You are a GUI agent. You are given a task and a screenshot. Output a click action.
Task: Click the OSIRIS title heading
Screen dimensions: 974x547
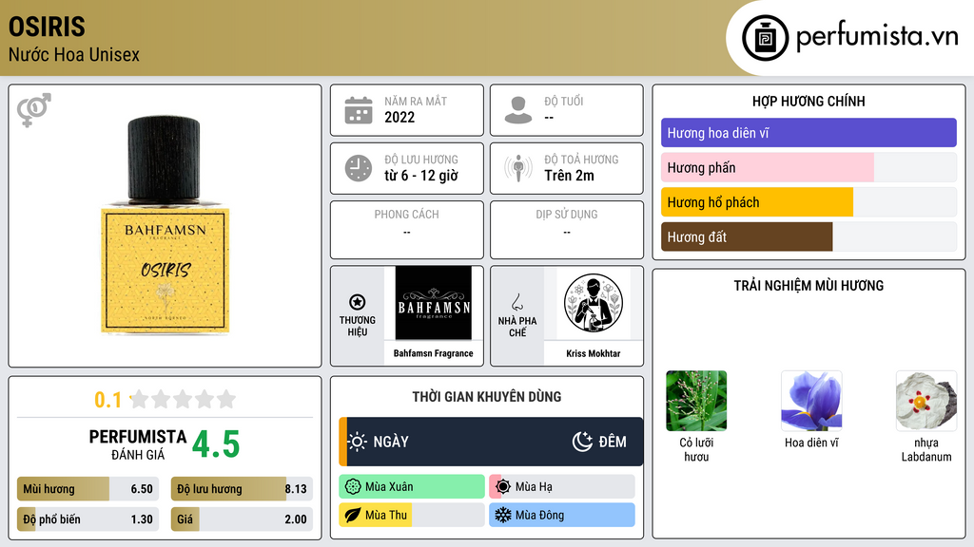47,27
